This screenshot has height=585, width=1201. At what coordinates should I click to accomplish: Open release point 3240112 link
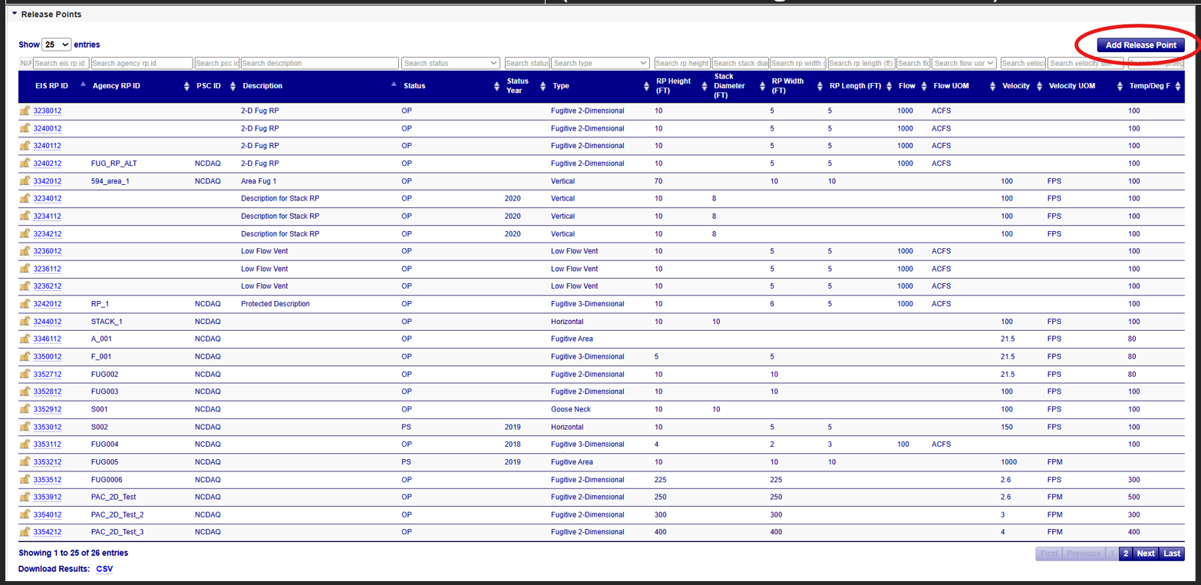(48, 145)
